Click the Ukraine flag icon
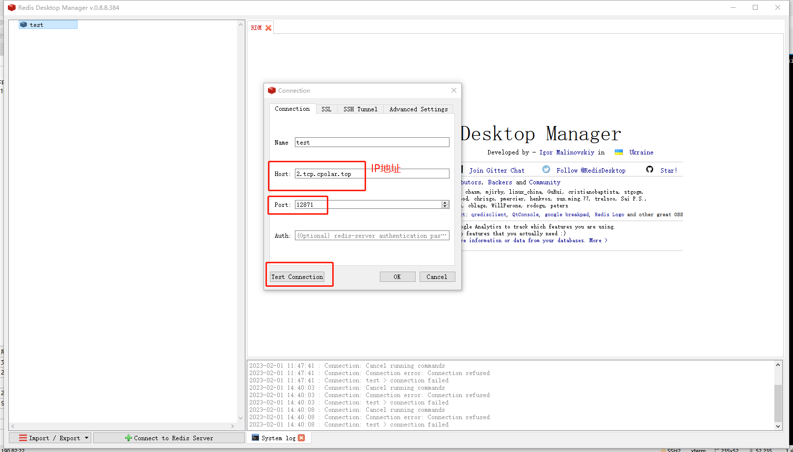793x452 pixels. [x=619, y=152]
